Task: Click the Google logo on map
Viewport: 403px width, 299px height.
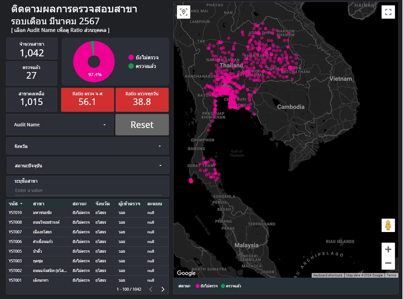Action: coord(186,273)
